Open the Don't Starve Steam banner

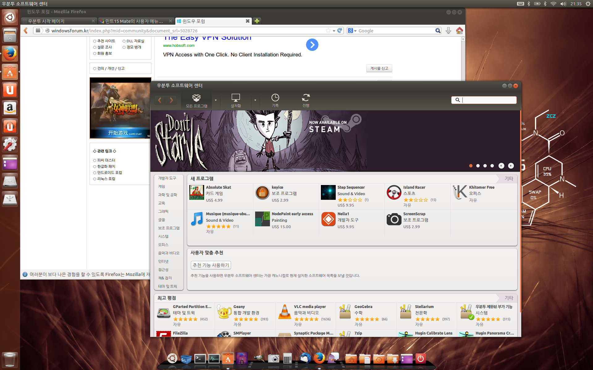pyautogui.click(x=335, y=141)
